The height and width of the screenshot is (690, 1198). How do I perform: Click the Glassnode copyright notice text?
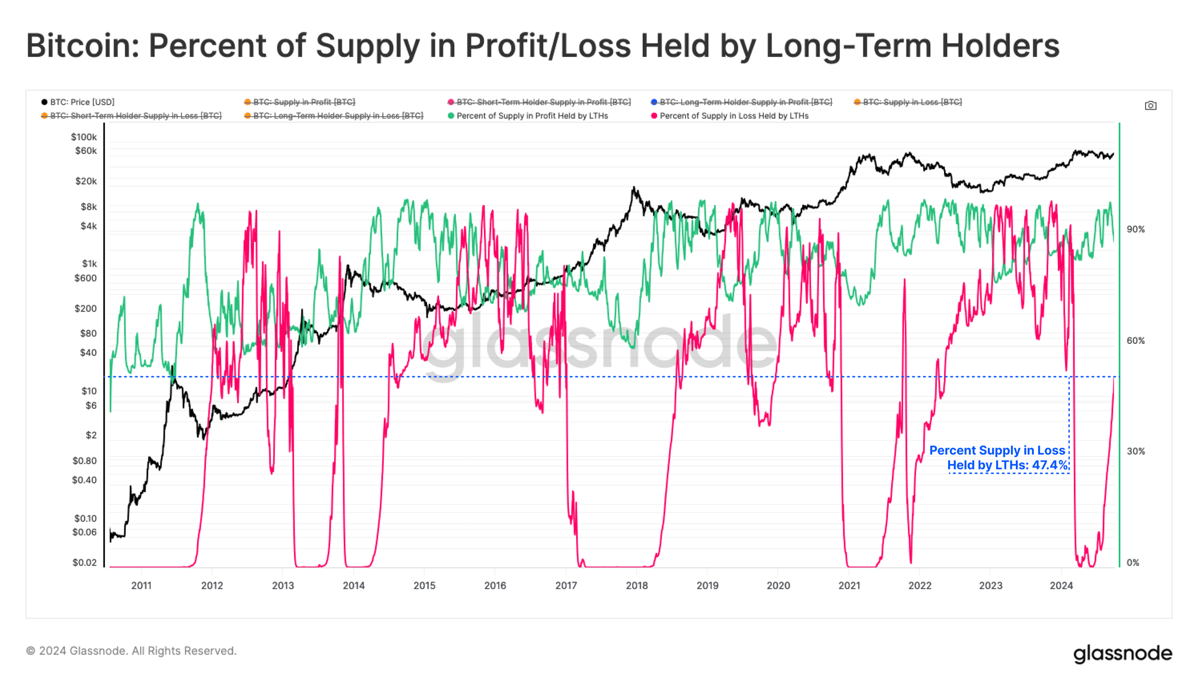point(131,651)
